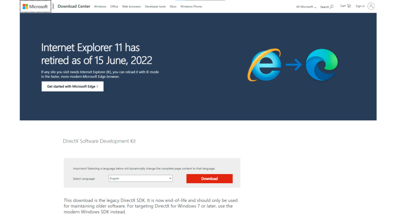Open the Download Center home link
396x219 pixels.
(x=74, y=6)
